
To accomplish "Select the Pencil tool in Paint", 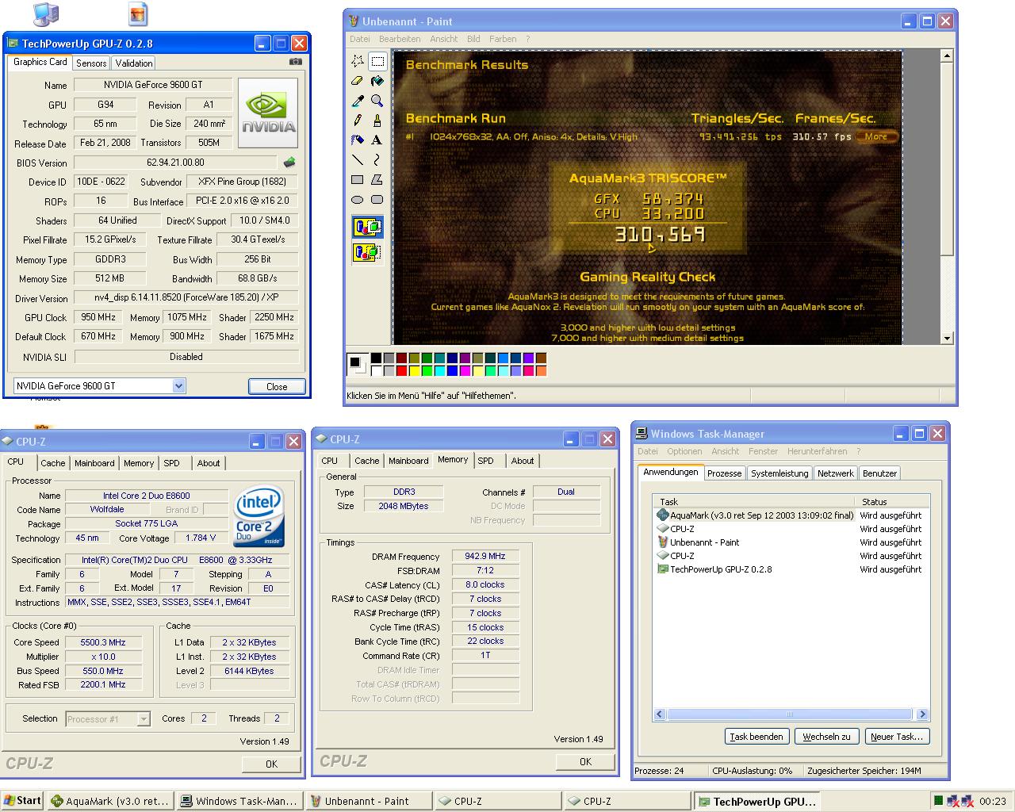I will [x=358, y=121].
